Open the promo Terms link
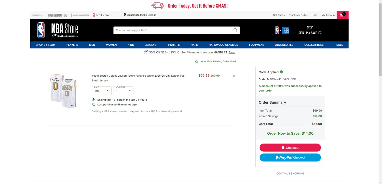The image size is (382, 184). 232,52
